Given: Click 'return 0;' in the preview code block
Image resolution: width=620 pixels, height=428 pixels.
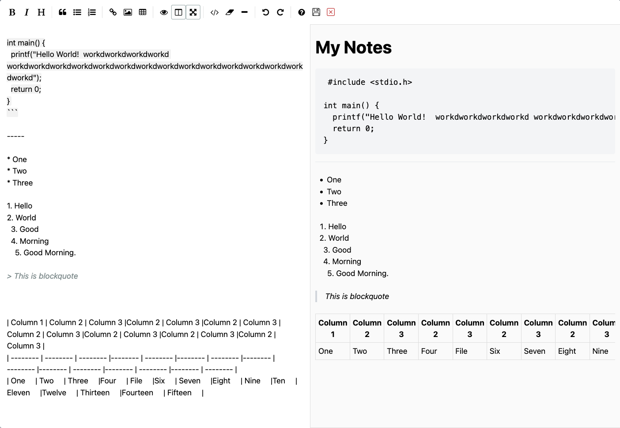Looking at the screenshot, I should pyautogui.click(x=353, y=129).
